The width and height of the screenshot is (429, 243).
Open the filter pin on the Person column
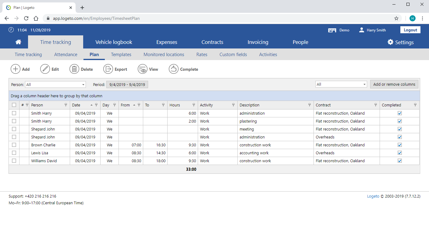pos(66,105)
